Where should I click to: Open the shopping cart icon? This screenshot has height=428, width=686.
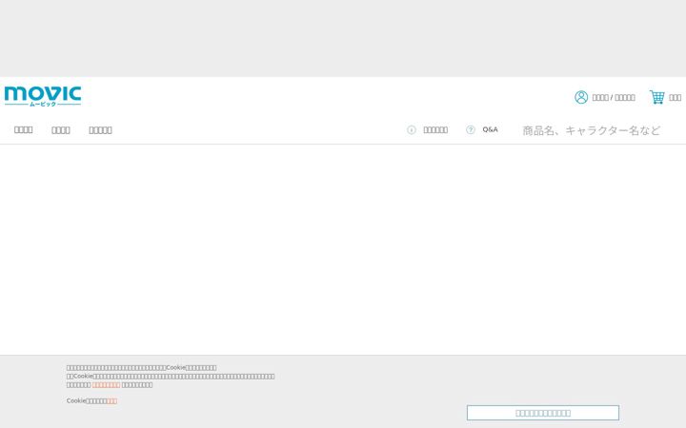657,97
